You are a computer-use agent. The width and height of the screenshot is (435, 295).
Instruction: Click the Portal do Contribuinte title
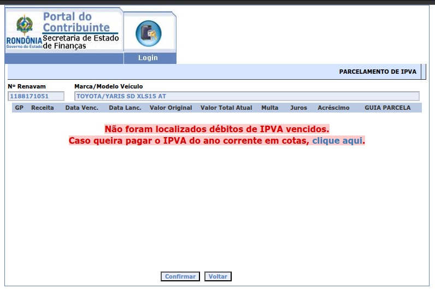click(x=76, y=22)
